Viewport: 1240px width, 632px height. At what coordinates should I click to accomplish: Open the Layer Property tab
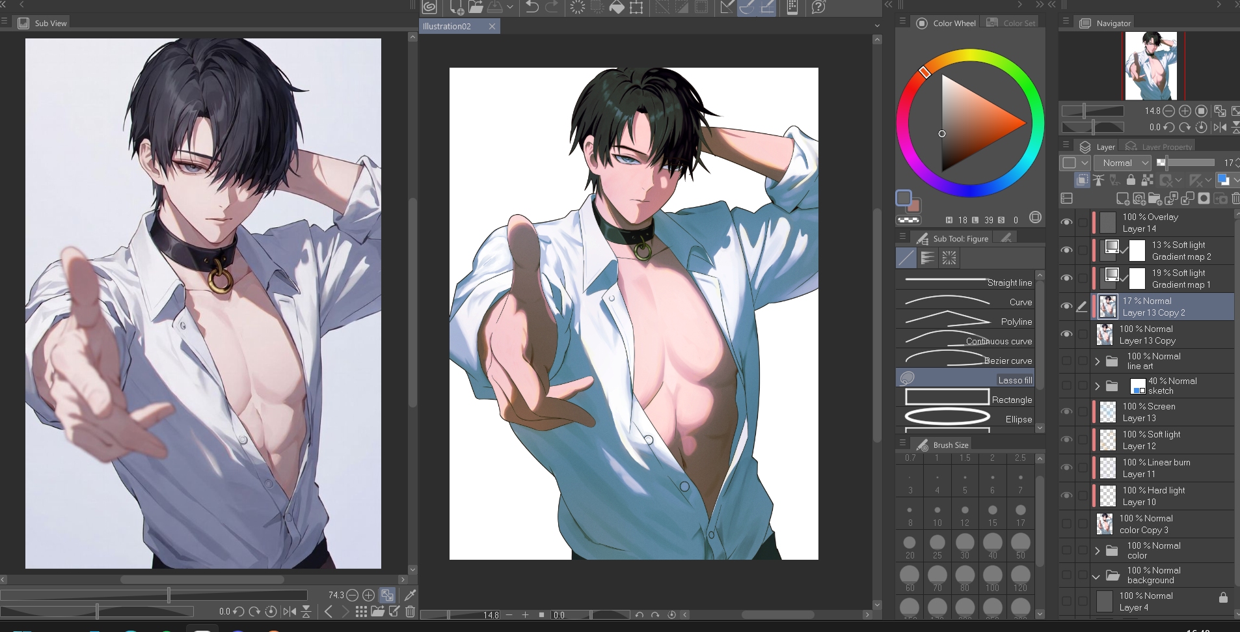(x=1161, y=146)
